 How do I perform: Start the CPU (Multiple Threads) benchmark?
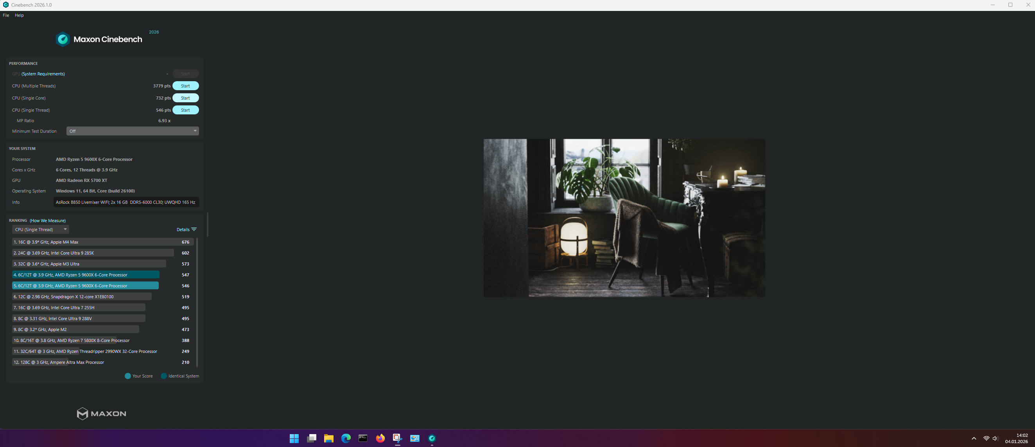(x=185, y=86)
